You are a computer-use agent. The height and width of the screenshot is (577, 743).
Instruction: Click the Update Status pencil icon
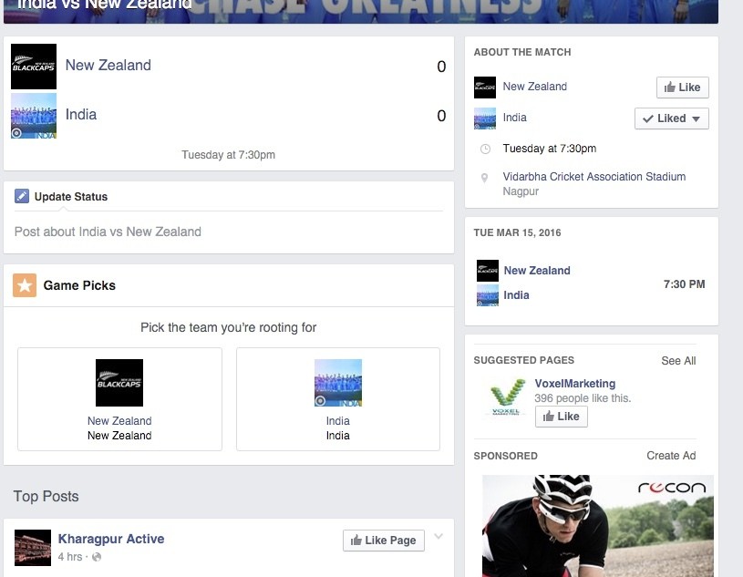tap(22, 196)
